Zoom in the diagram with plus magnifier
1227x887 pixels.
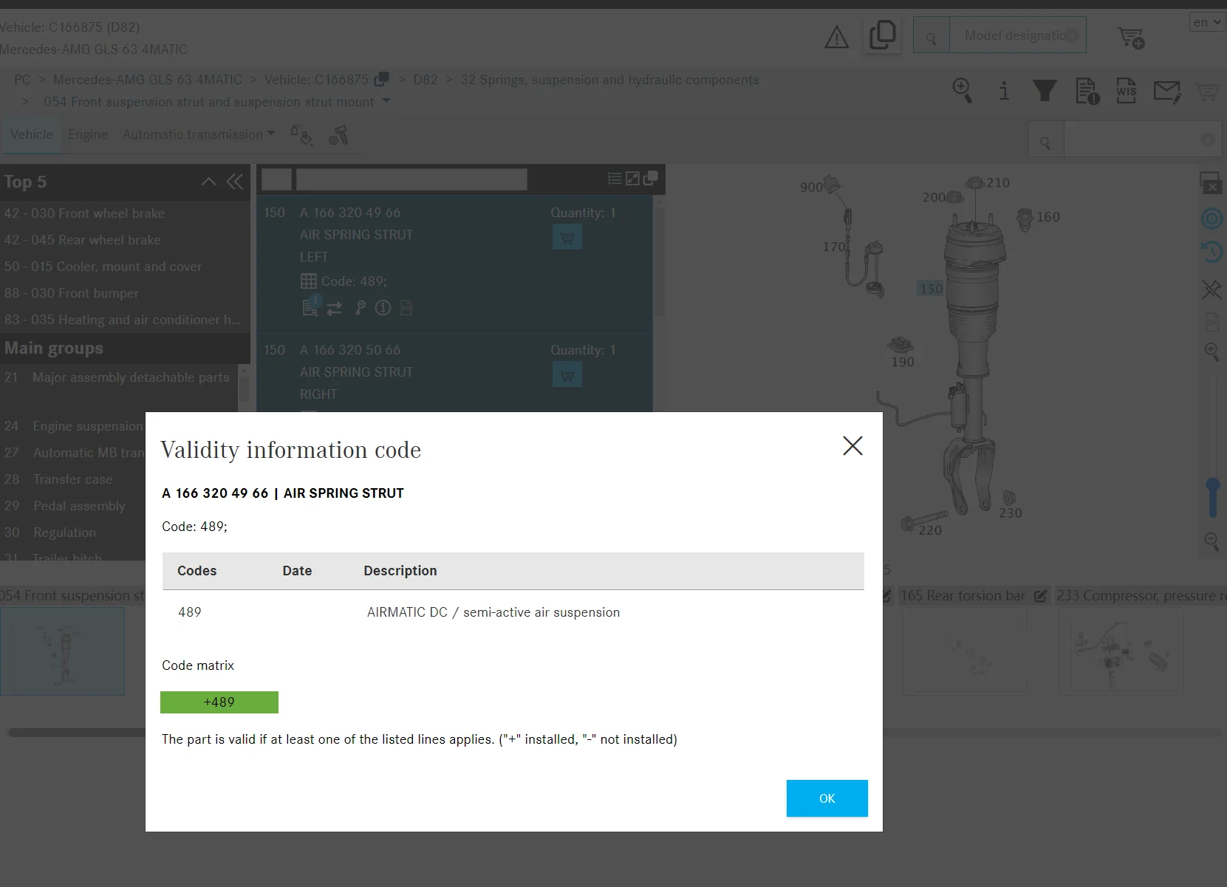click(1211, 352)
